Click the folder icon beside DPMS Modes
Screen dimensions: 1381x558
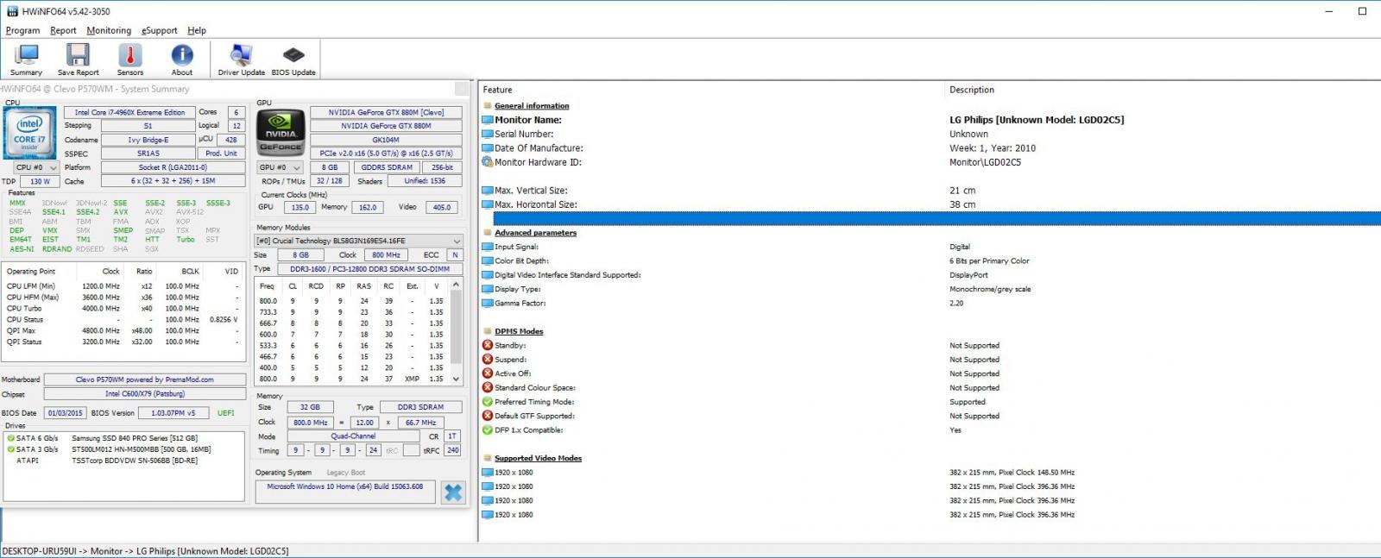488,331
